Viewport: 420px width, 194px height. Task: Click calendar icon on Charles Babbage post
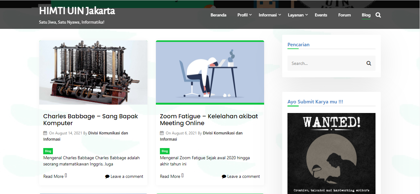coord(45,133)
